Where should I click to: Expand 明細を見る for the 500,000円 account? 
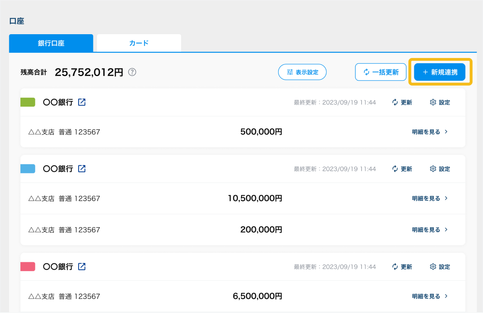point(429,132)
